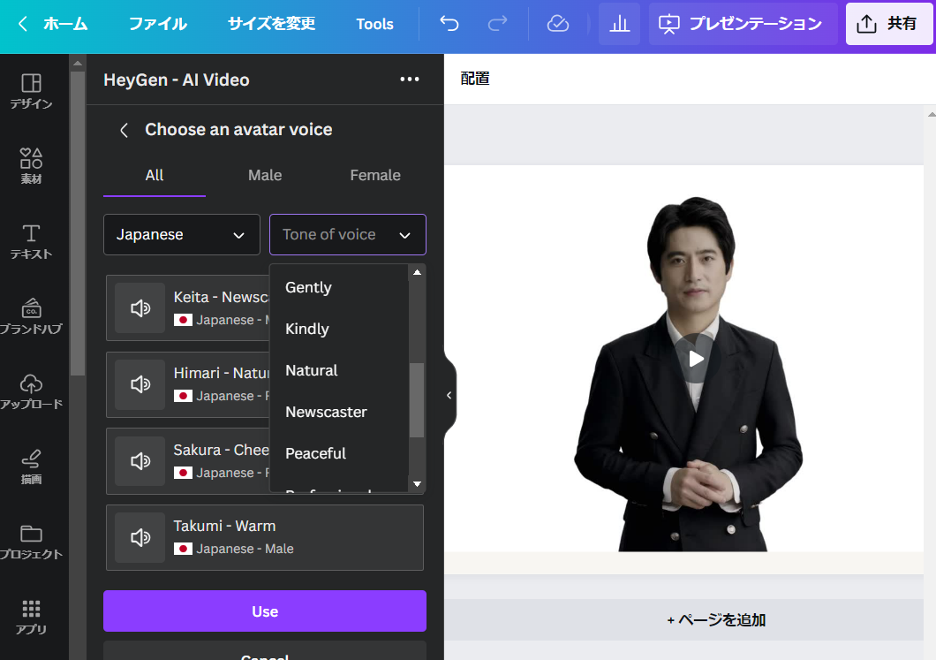The image size is (936, 660).
Task: Select Kindly tone option
Action: [x=339, y=329]
